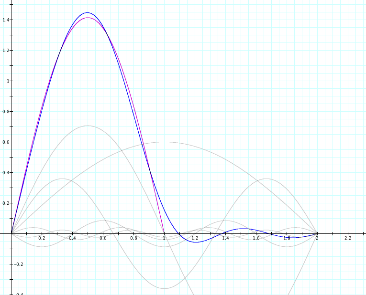Select the blue curve at its highest peak

pos(87,12)
